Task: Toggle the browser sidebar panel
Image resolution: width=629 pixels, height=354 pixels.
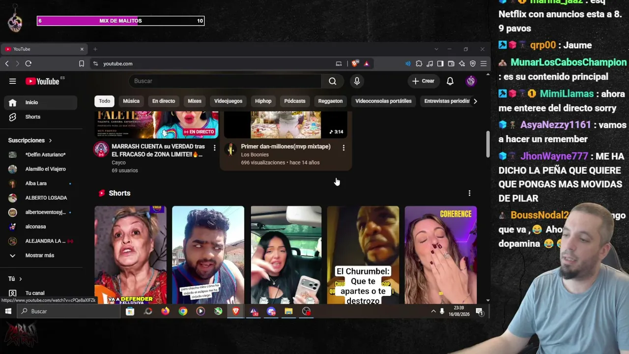Action: coord(440,63)
